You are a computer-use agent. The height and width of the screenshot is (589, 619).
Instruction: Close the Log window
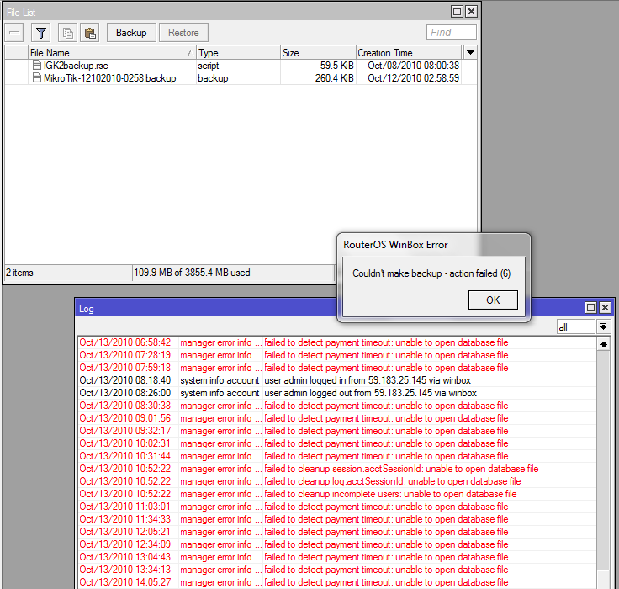(605, 307)
